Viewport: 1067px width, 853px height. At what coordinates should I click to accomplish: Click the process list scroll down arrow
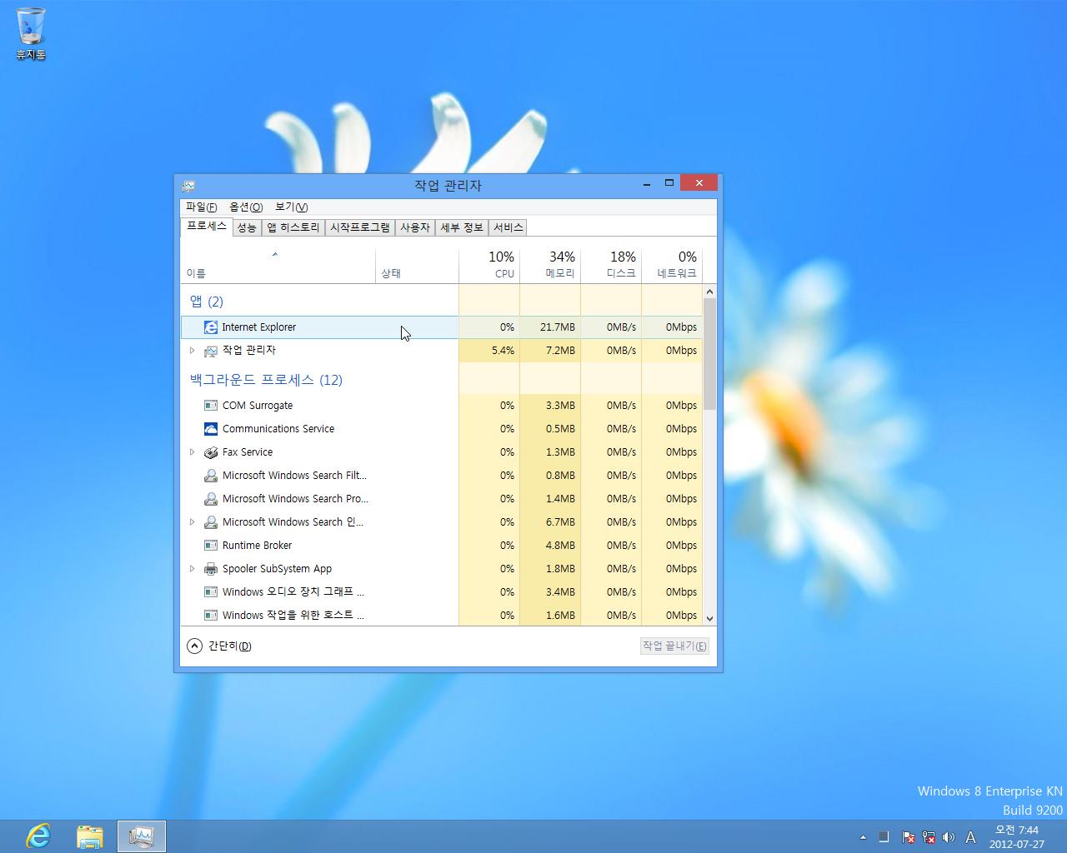pos(709,618)
